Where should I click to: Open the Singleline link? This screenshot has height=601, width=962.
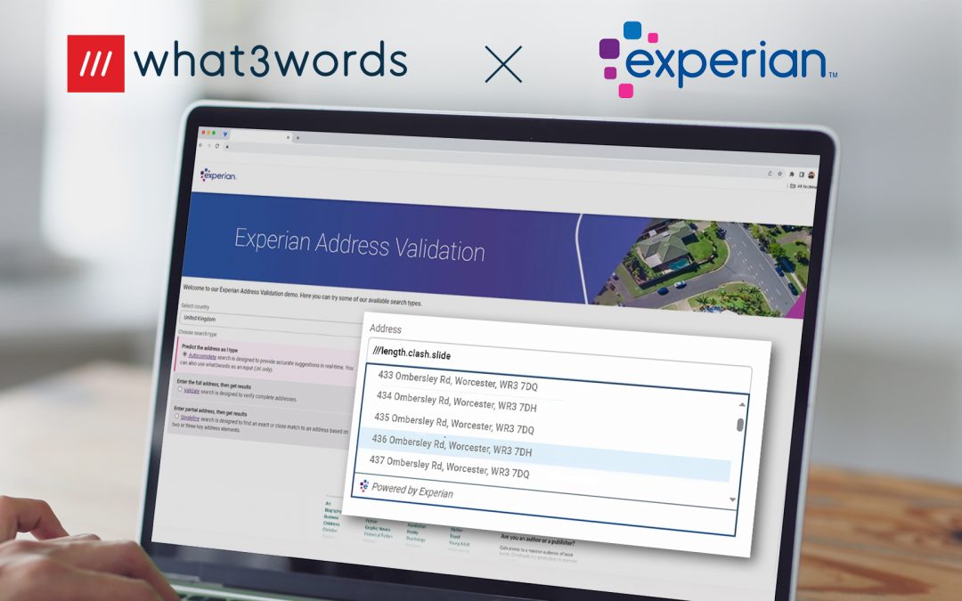(191, 418)
